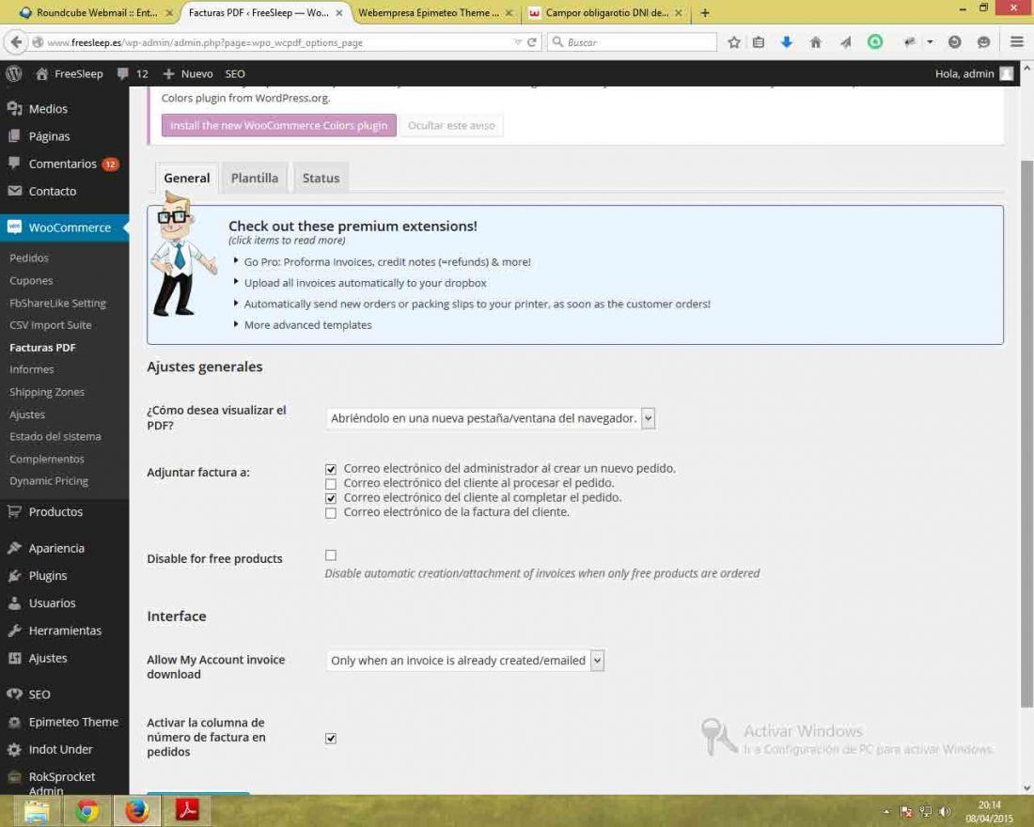Image resolution: width=1034 pixels, height=827 pixels.
Task: Switch to Roundcube Webmail browser tab
Action: coord(96,12)
